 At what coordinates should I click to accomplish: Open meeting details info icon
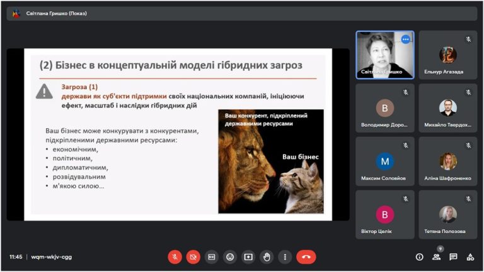[x=420, y=257]
